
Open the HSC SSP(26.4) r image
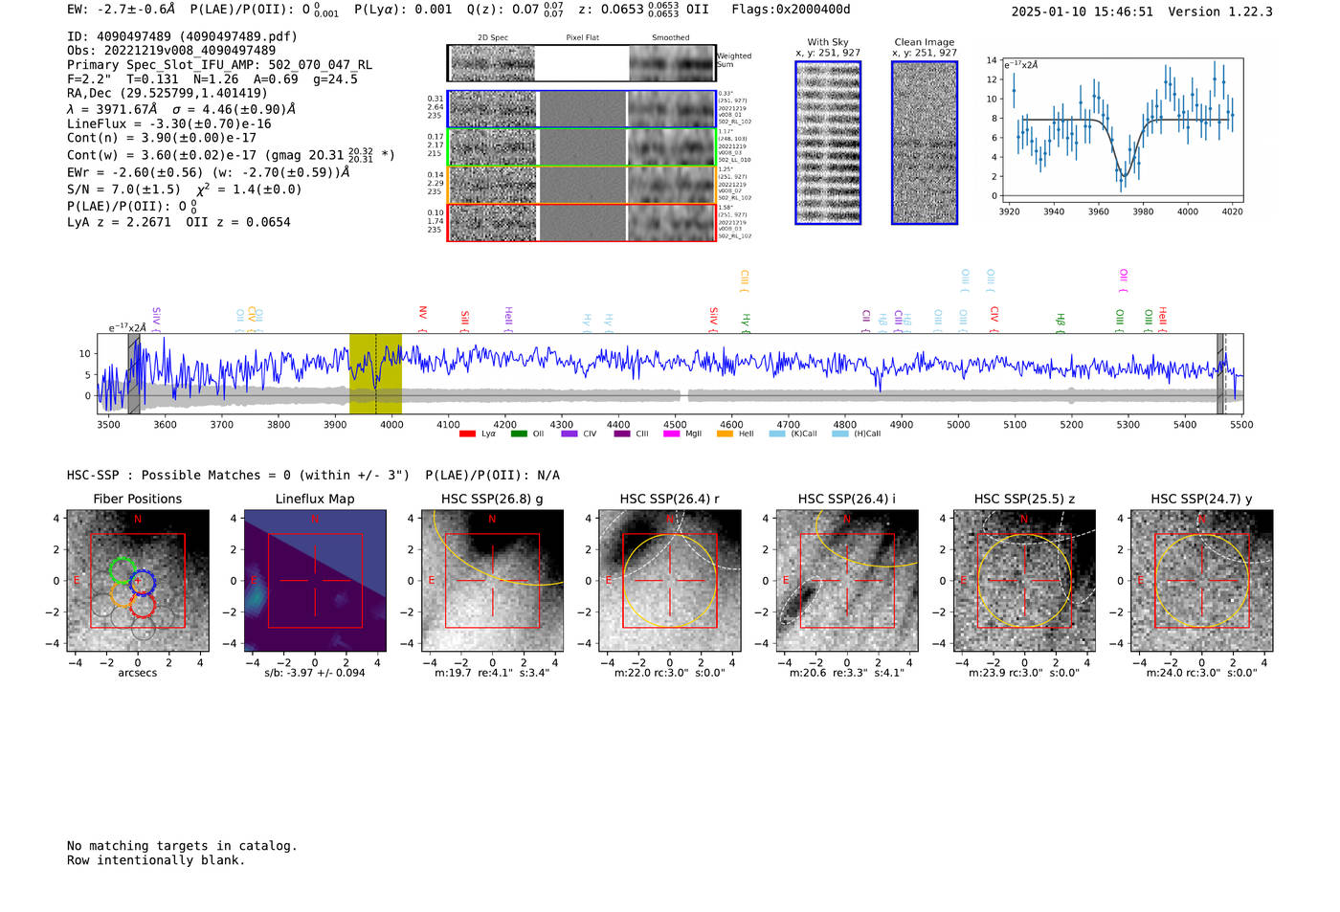coord(669,581)
